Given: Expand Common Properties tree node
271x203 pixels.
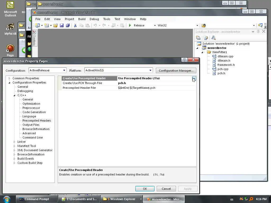Looking at the screenshot, I should [x=9, y=78].
